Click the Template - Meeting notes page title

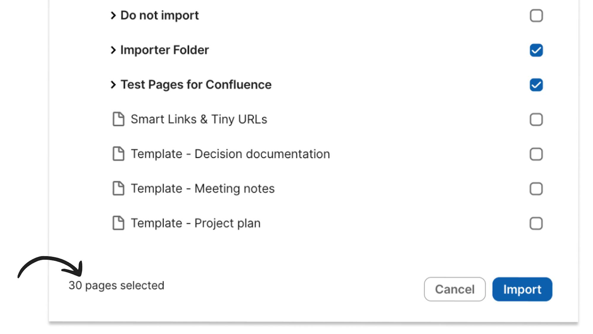[x=203, y=189]
